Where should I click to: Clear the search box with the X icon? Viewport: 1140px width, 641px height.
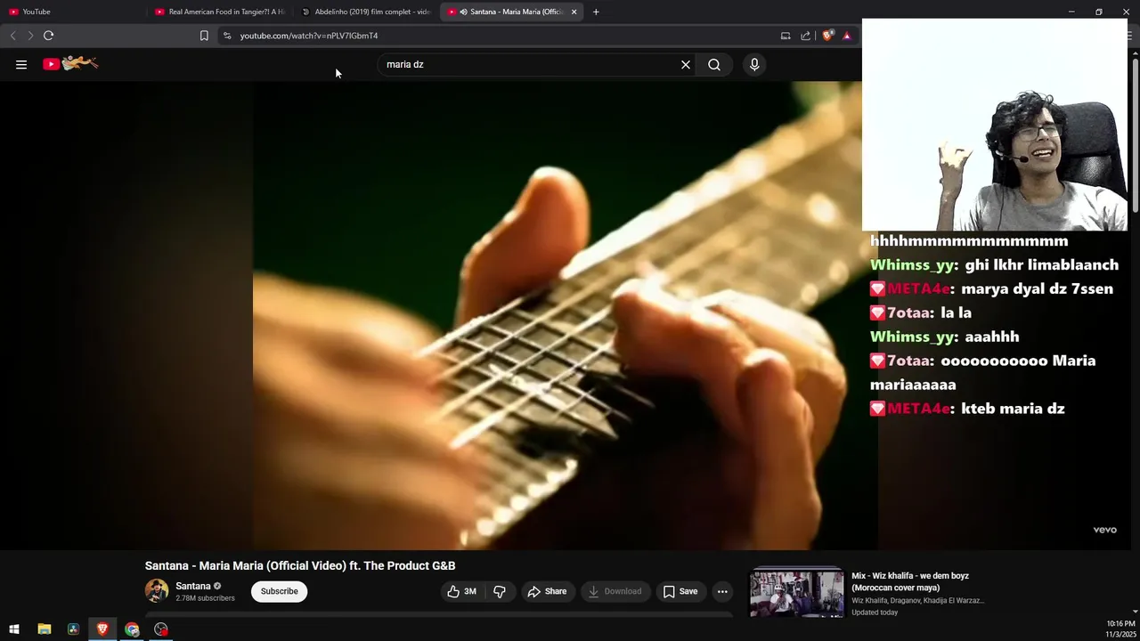click(686, 64)
